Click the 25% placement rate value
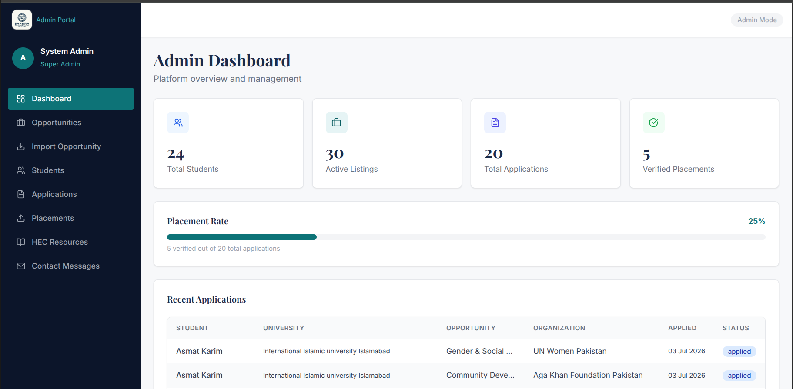This screenshot has width=793, height=389. tap(756, 221)
